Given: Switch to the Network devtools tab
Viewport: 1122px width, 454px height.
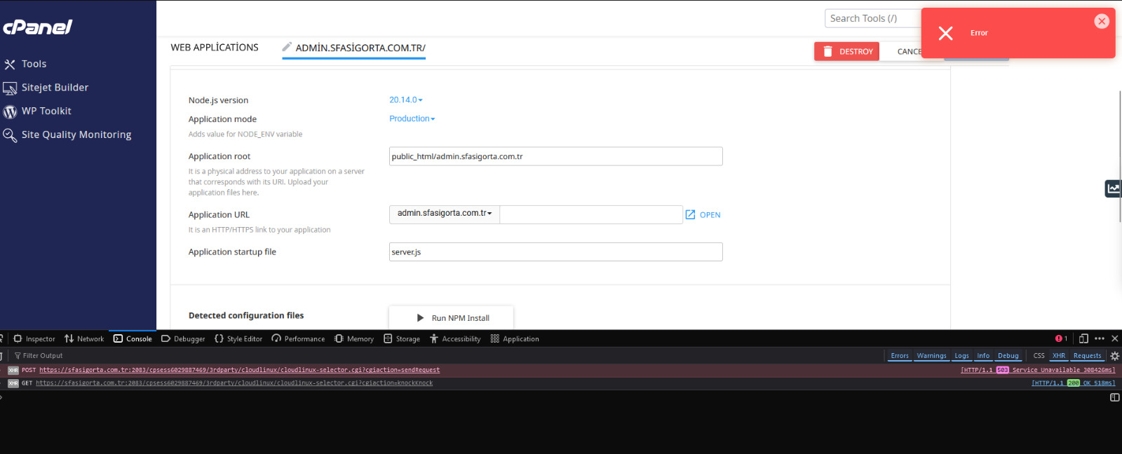Looking at the screenshot, I should (84, 339).
